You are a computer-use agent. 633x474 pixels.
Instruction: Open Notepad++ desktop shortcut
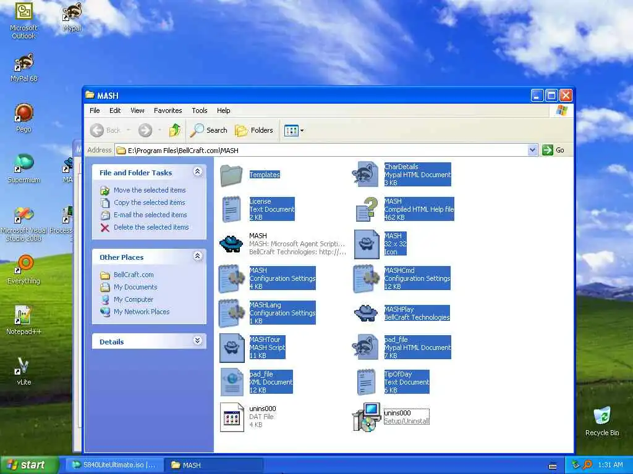click(x=23, y=320)
